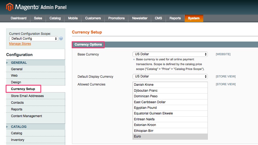Open Inventory configuration page
The width and height of the screenshot is (258, 145).
point(35,140)
